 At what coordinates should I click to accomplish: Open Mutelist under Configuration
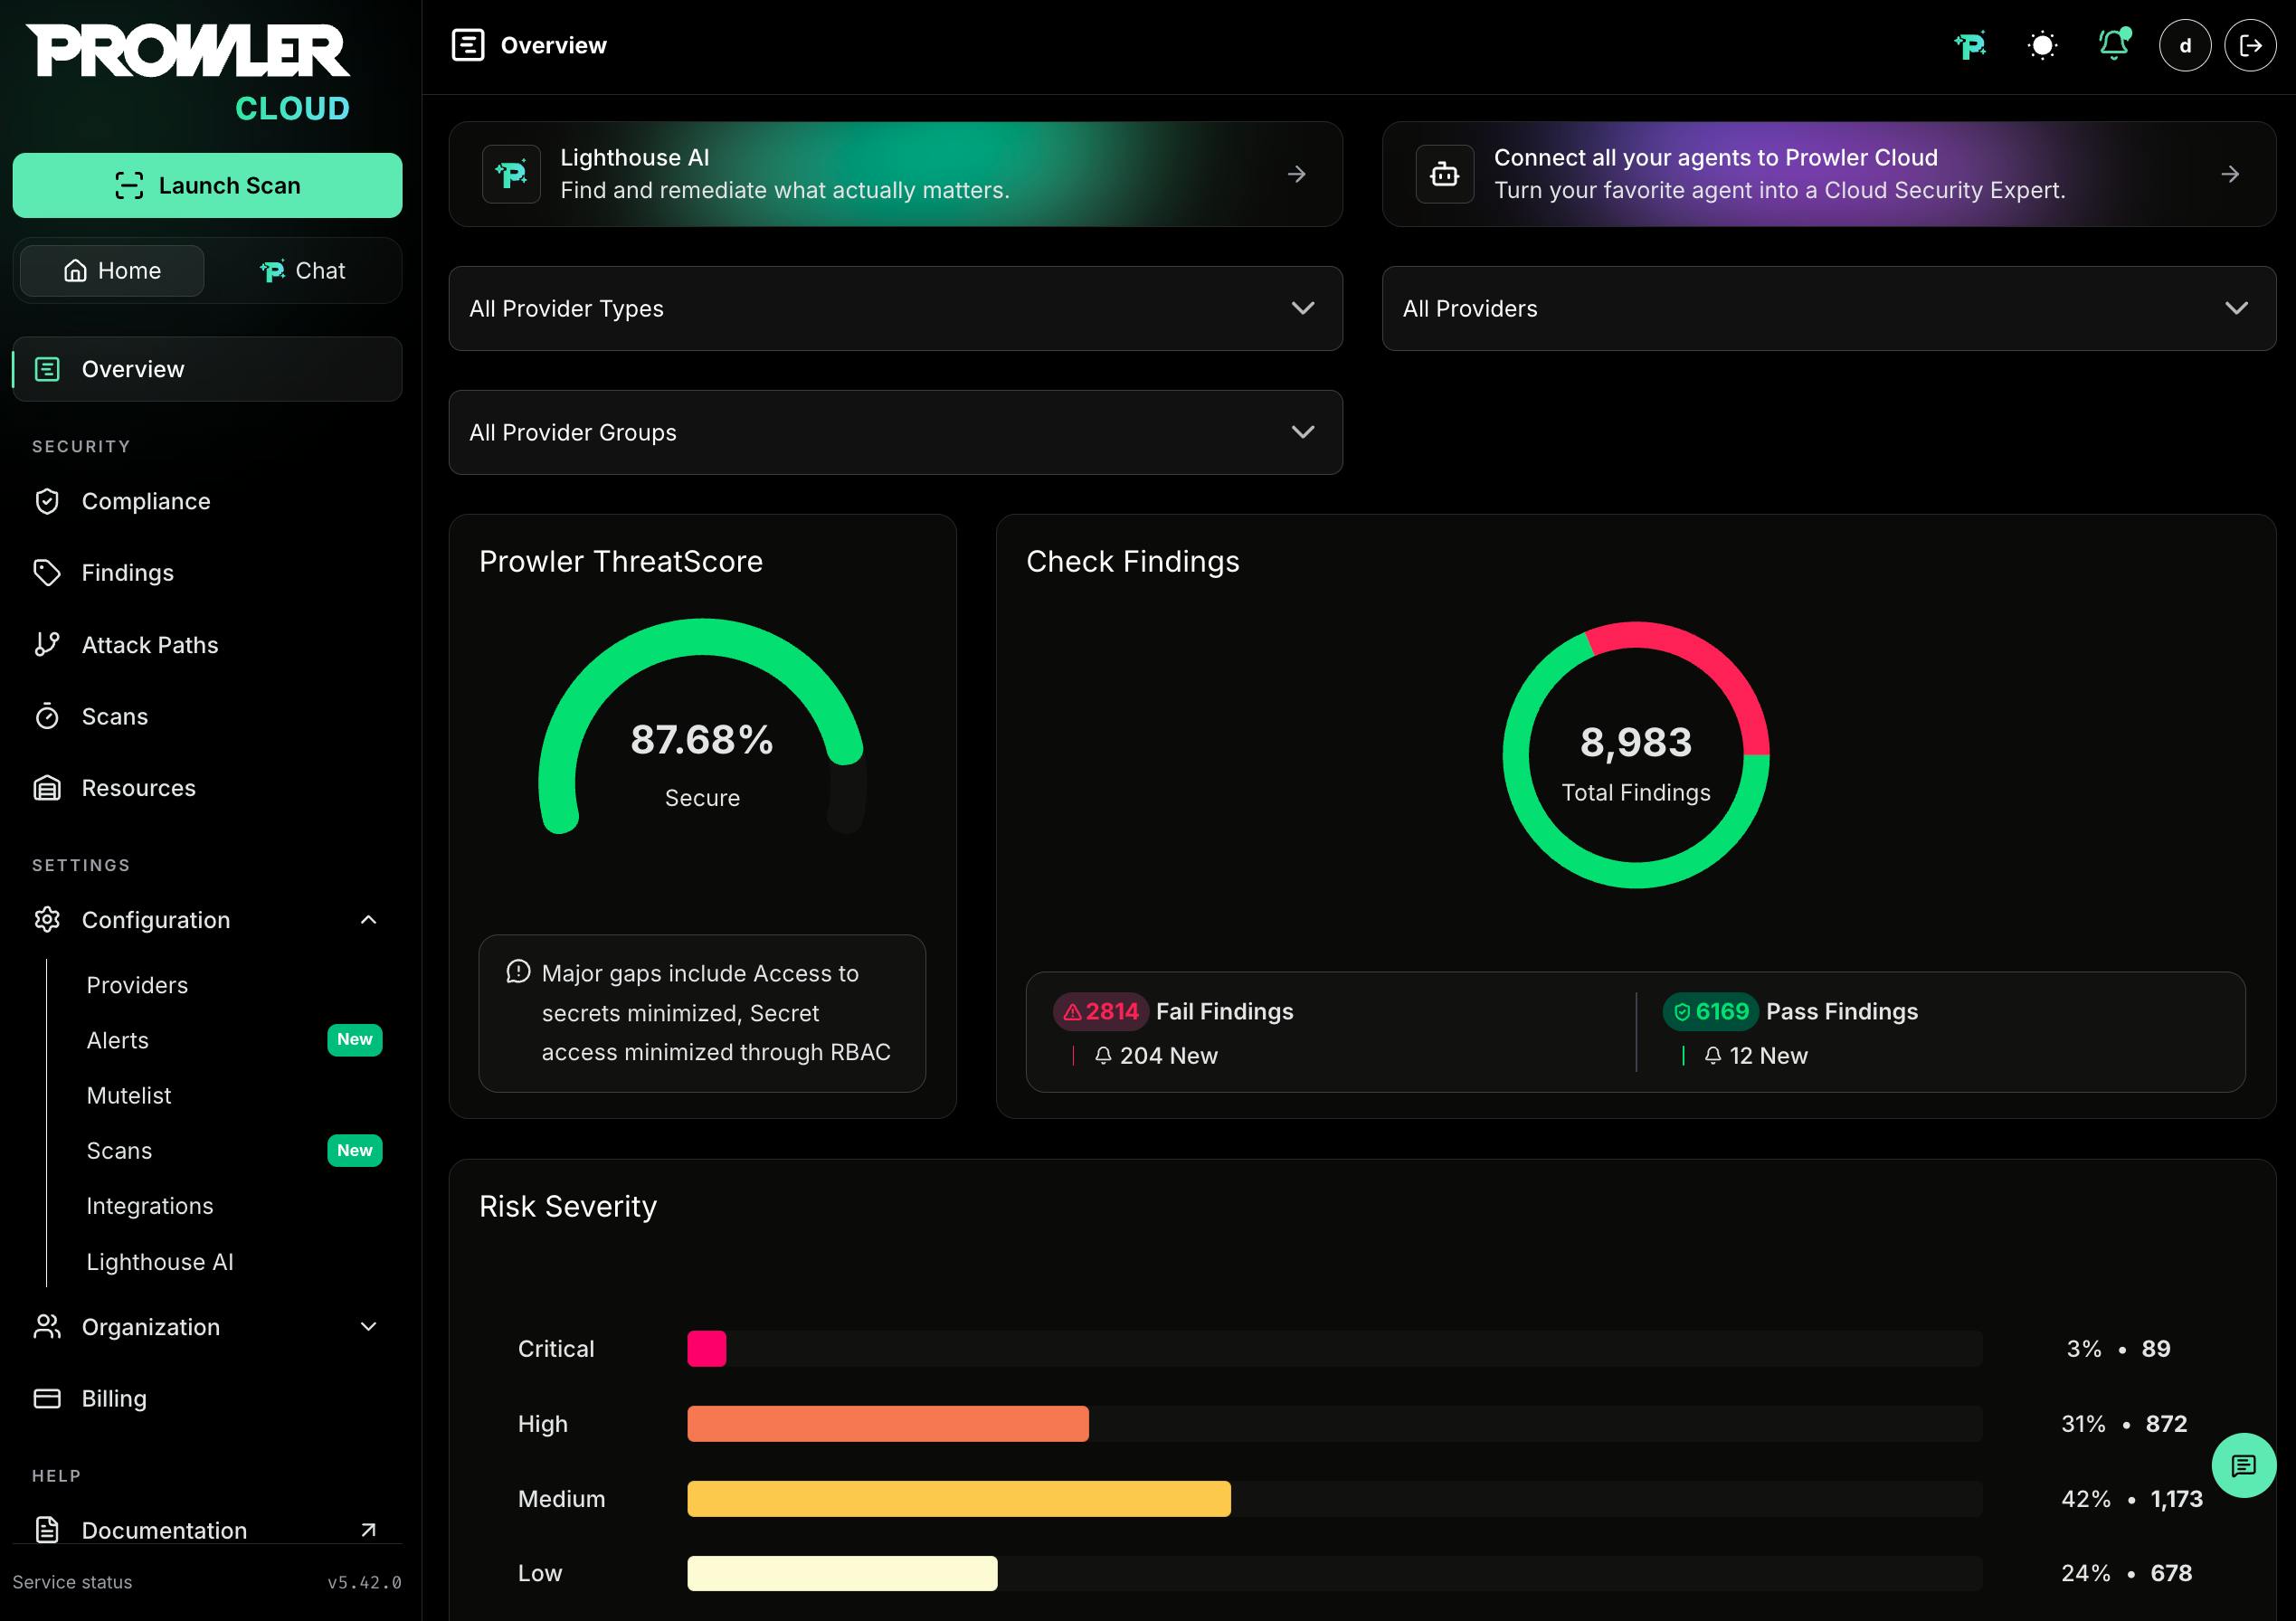click(x=128, y=1095)
